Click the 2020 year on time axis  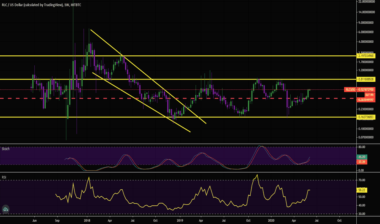click(x=271, y=220)
